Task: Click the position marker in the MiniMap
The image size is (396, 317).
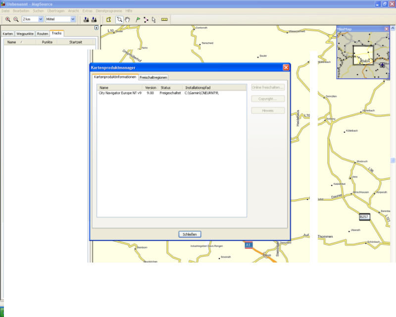Action: click(x=382, y=65)
